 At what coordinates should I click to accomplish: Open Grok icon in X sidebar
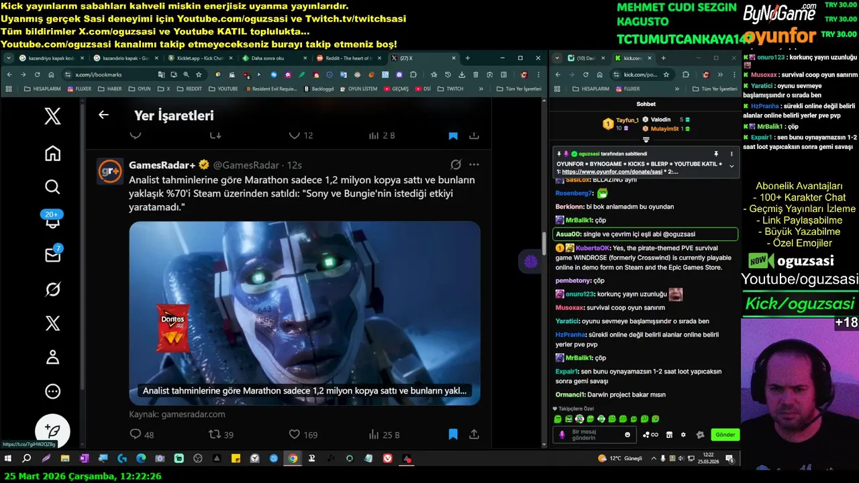click(x=52, y=289)
